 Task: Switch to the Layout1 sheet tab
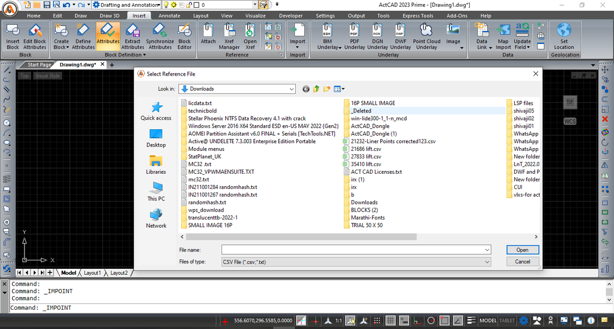tap(93, 273)
